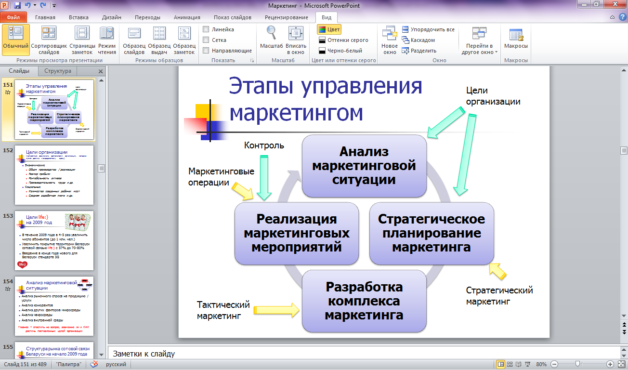The width and height of the screenshot is (628, 370).
Task: Click the Заметки к слайду notes field
Action: point(364,353)
